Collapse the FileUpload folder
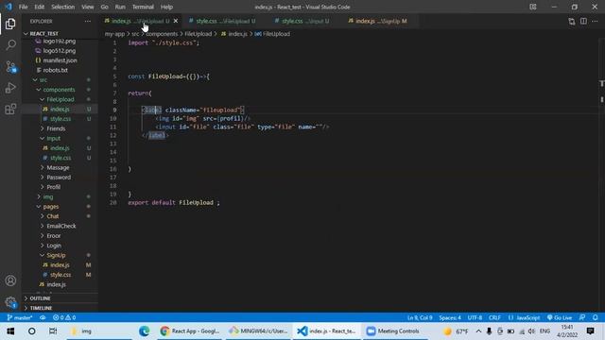605x340 pixels. pos(60,99)
